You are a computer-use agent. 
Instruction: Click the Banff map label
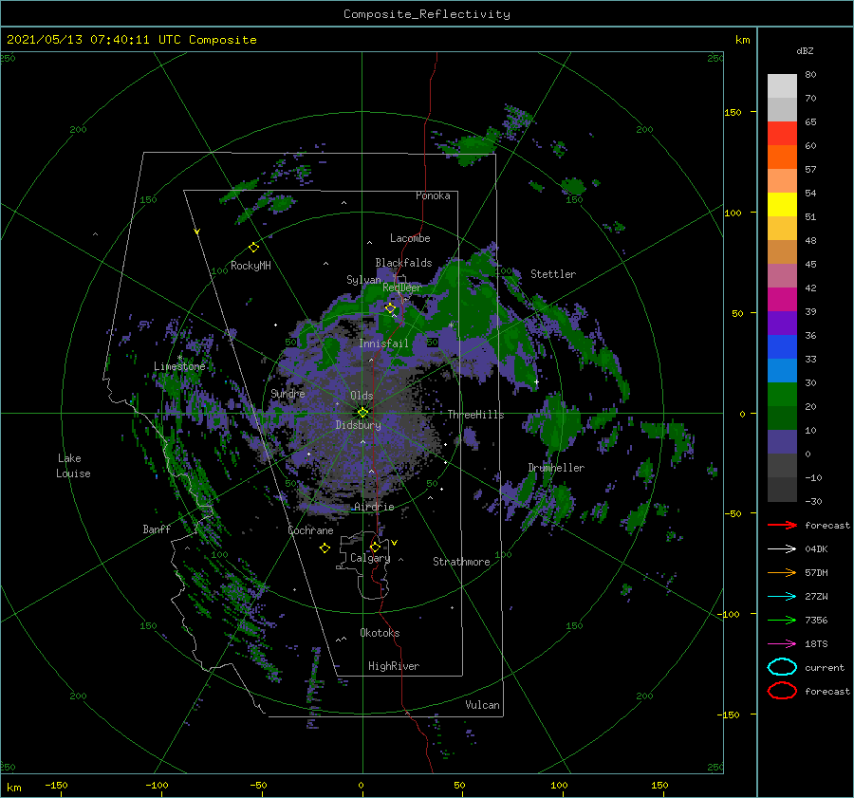coord(157,529)
